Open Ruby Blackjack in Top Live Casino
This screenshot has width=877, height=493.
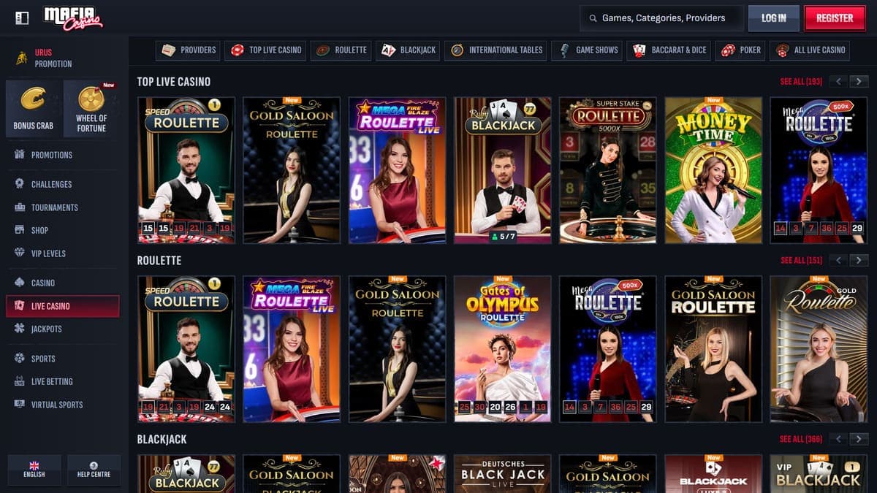point(503,170)
